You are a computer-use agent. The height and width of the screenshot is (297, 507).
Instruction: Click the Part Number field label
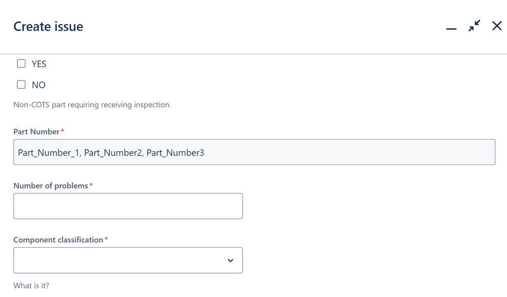37,131
